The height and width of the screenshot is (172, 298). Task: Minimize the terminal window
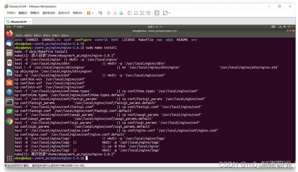287,31
